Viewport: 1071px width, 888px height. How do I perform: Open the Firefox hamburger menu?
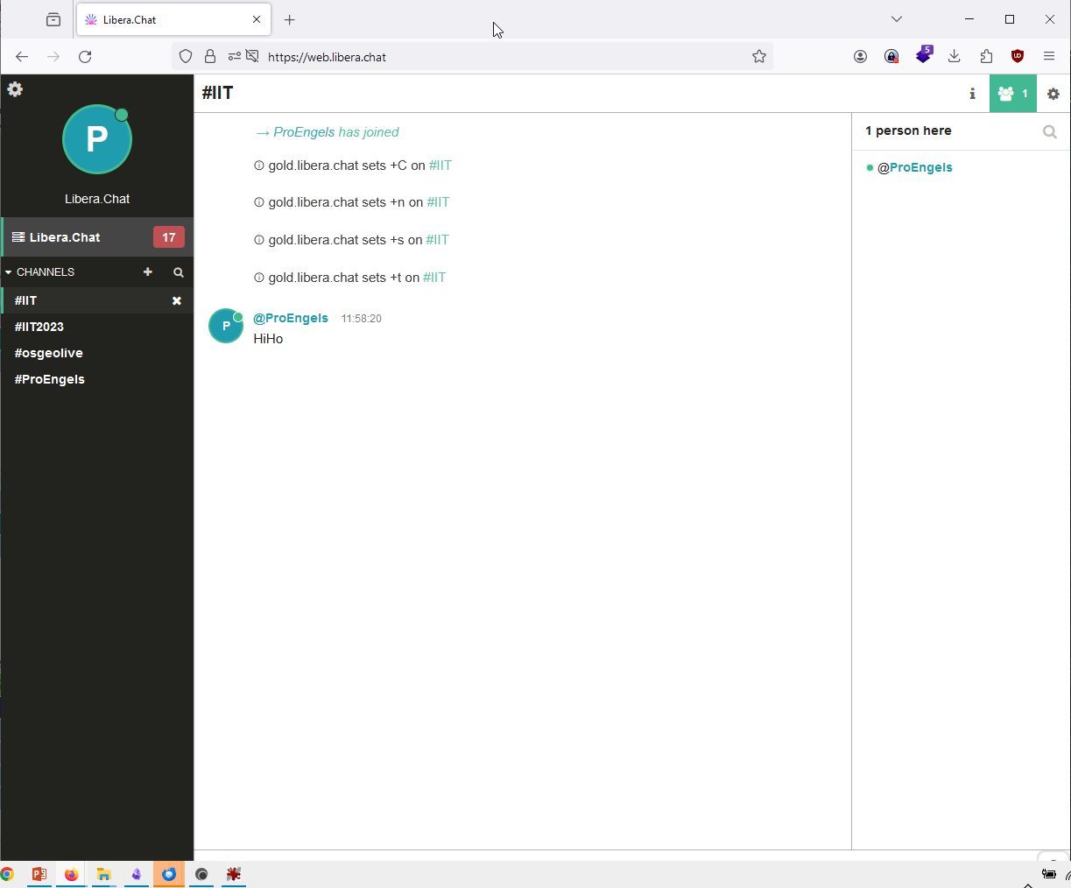pos(1049,57)
